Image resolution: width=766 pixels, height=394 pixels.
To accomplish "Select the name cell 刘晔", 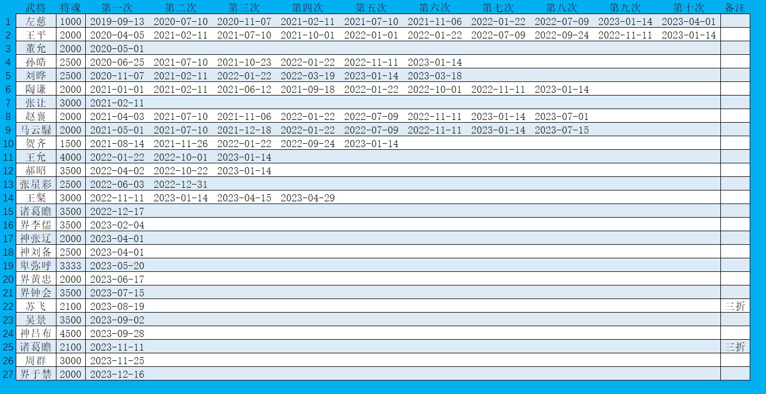I will click(36, 76).
